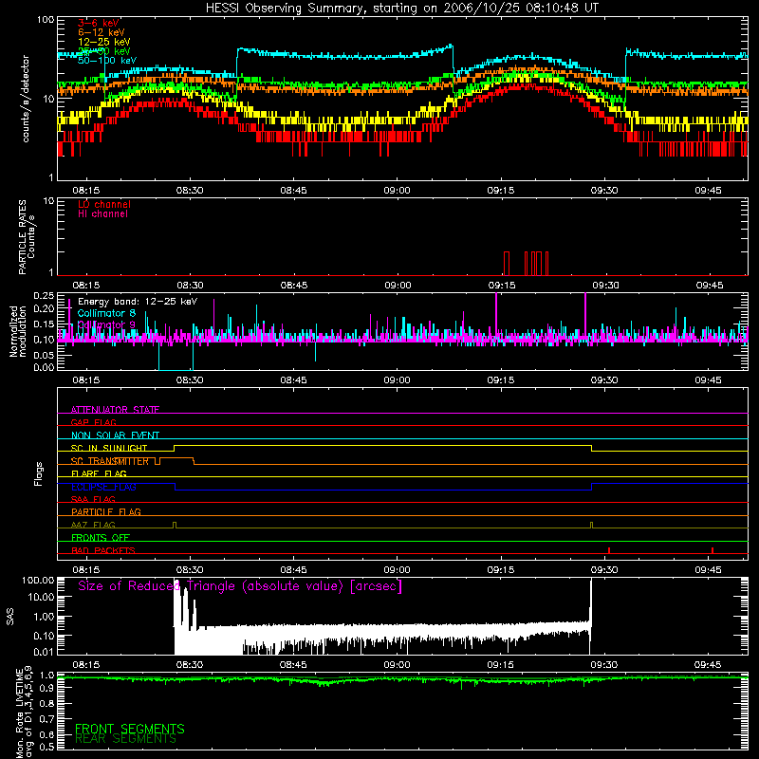Click the 0.25 tick on modulation axis
Screen dimensions: 759x759
(44, 296)
